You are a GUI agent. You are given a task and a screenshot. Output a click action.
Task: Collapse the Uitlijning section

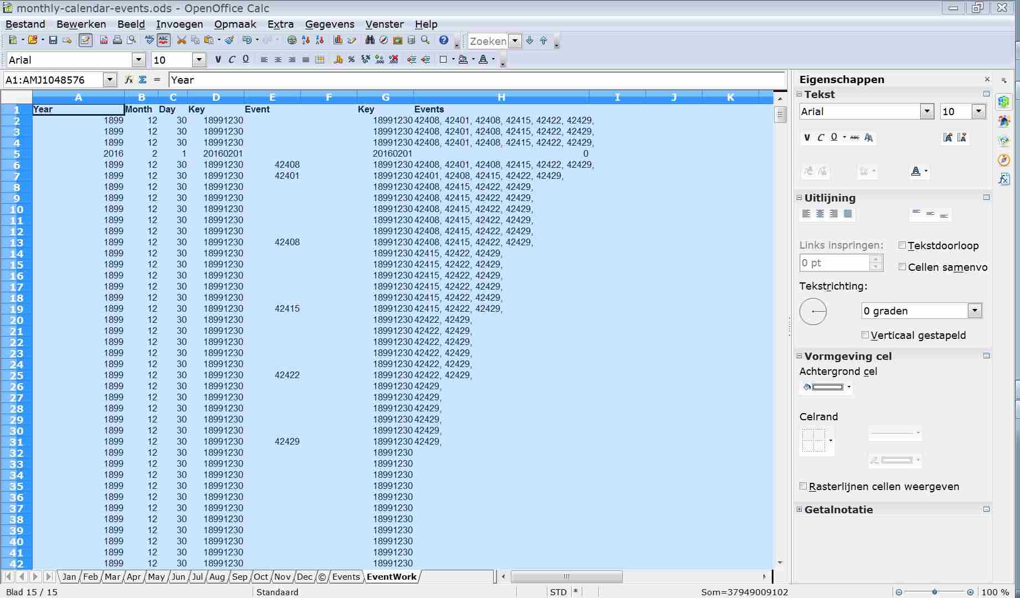point(799,198)
